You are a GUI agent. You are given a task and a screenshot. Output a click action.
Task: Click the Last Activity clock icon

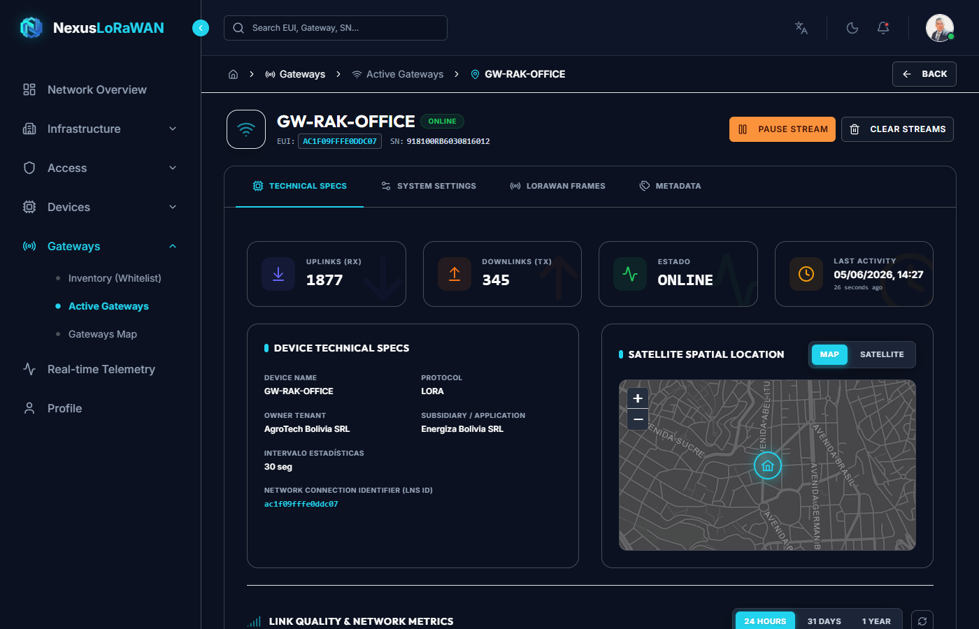click(806, 274)
